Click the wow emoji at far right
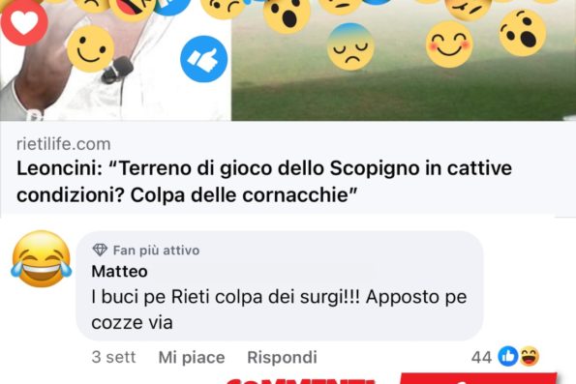576x384 pixels. pyautogui.click(x=523, y=33)
